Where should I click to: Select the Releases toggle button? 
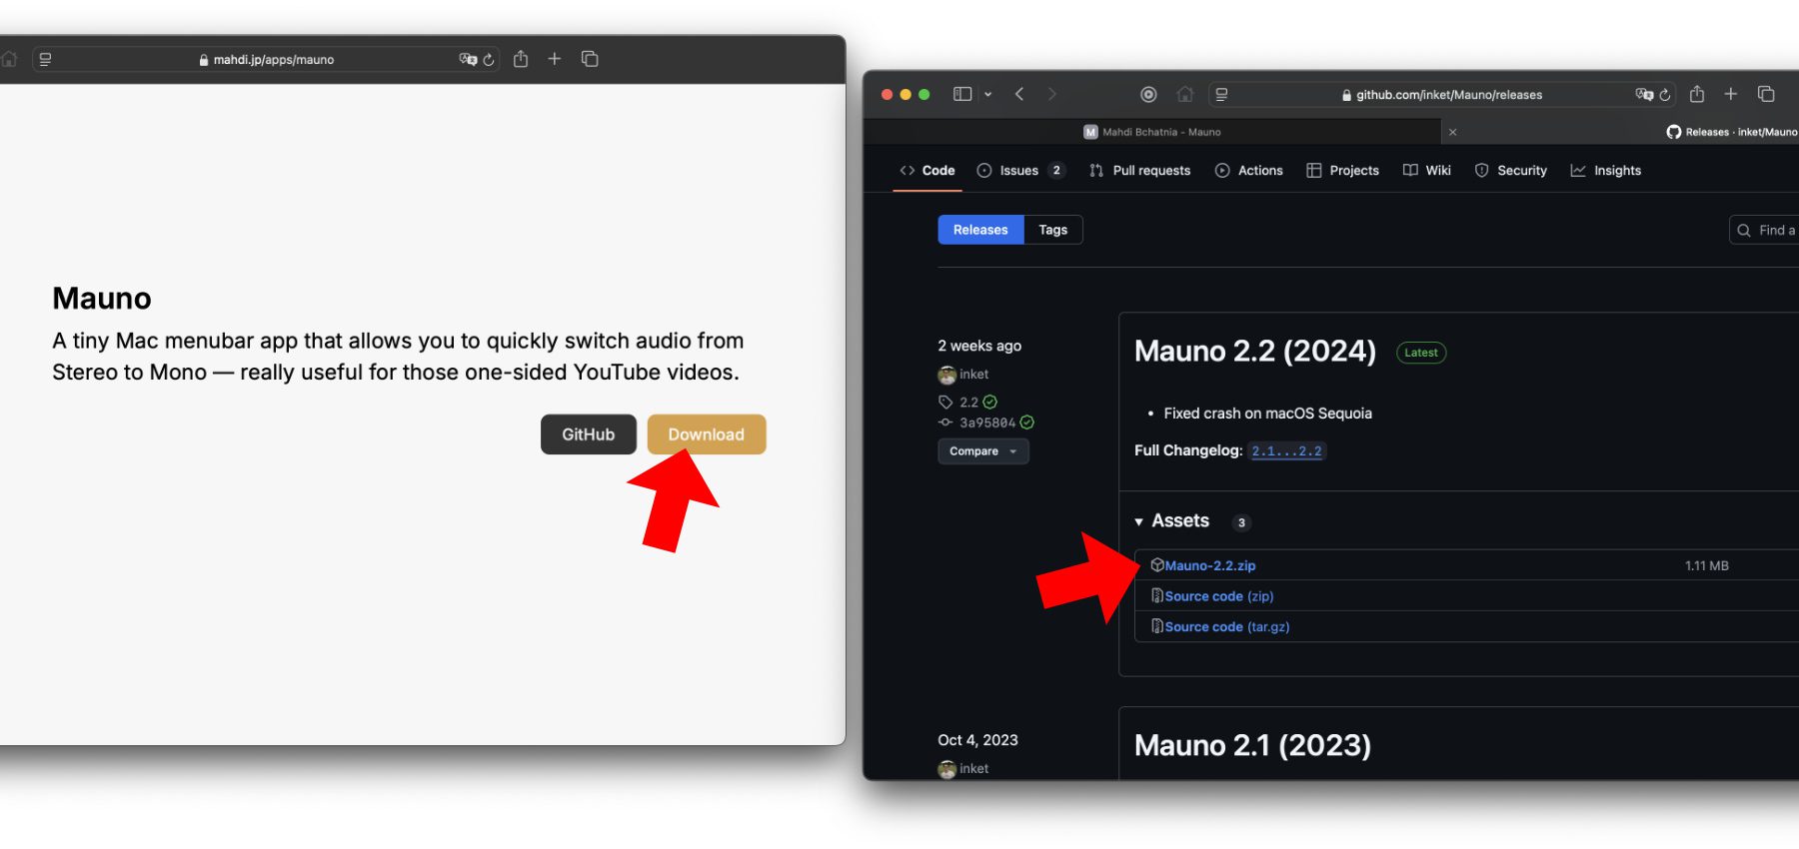click(980, 230)
